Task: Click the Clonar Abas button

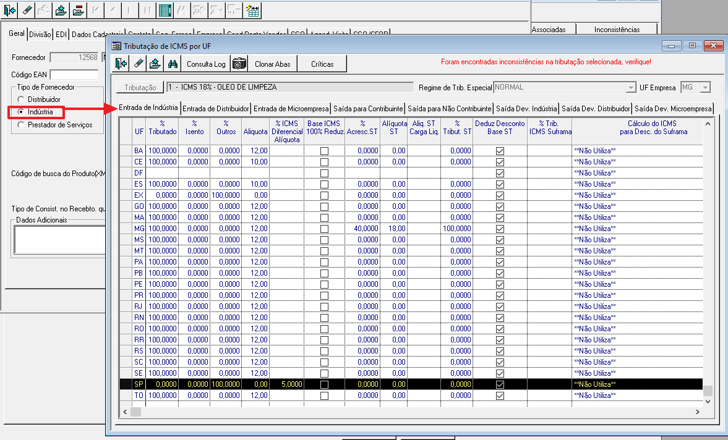Action: 272,64
